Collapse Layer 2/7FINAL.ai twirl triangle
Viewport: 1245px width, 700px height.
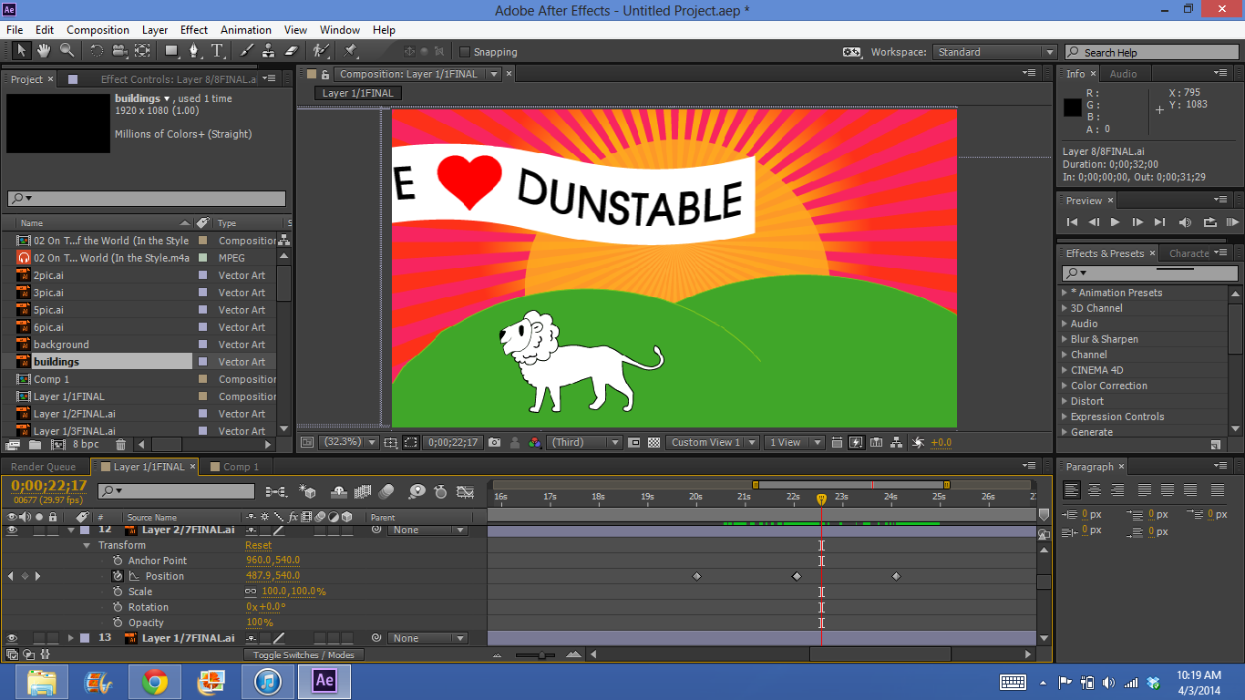point(70,530)
